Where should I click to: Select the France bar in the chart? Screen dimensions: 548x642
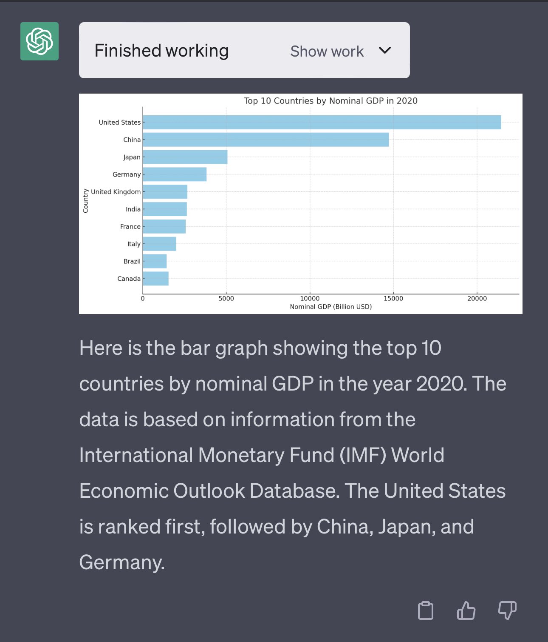click(x=164, y=227)
